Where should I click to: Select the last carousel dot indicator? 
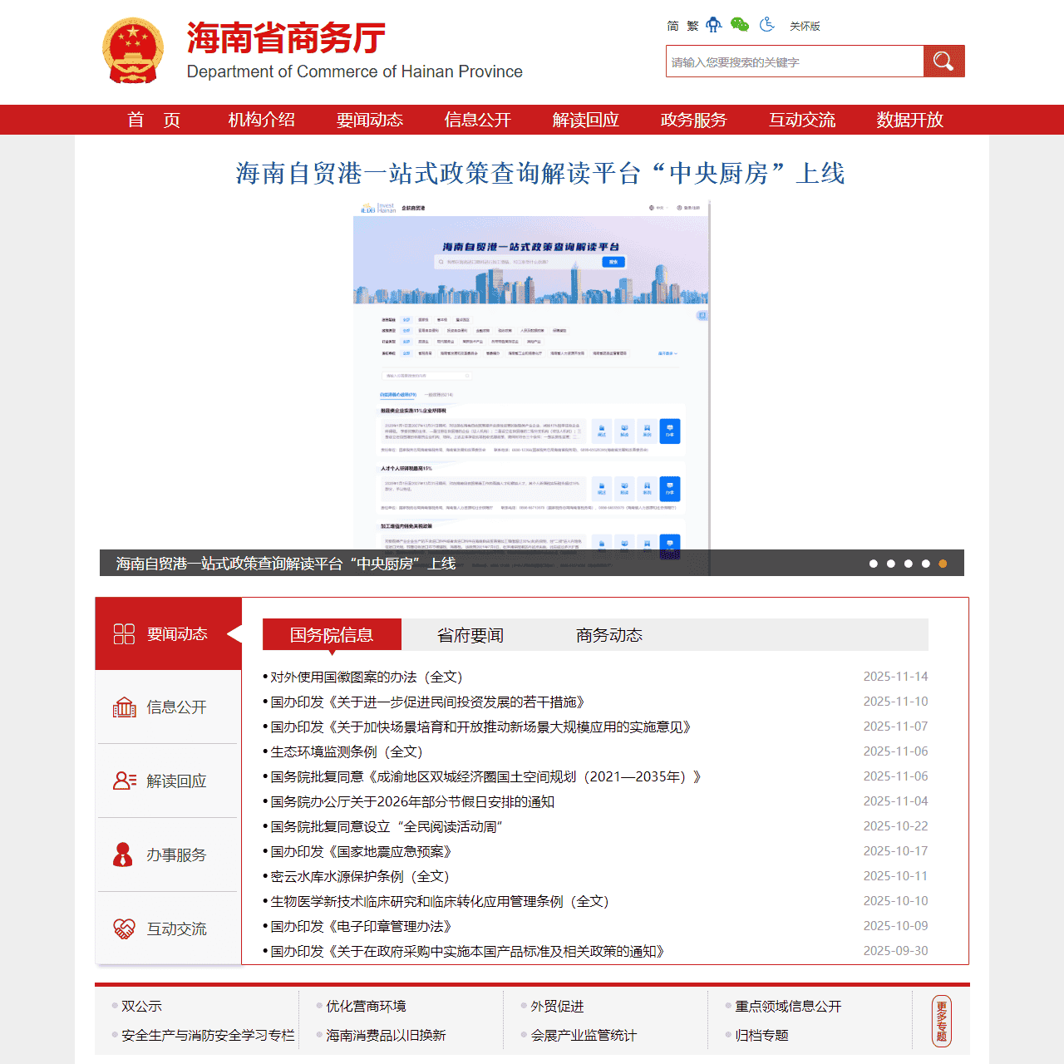click(943, 564)
